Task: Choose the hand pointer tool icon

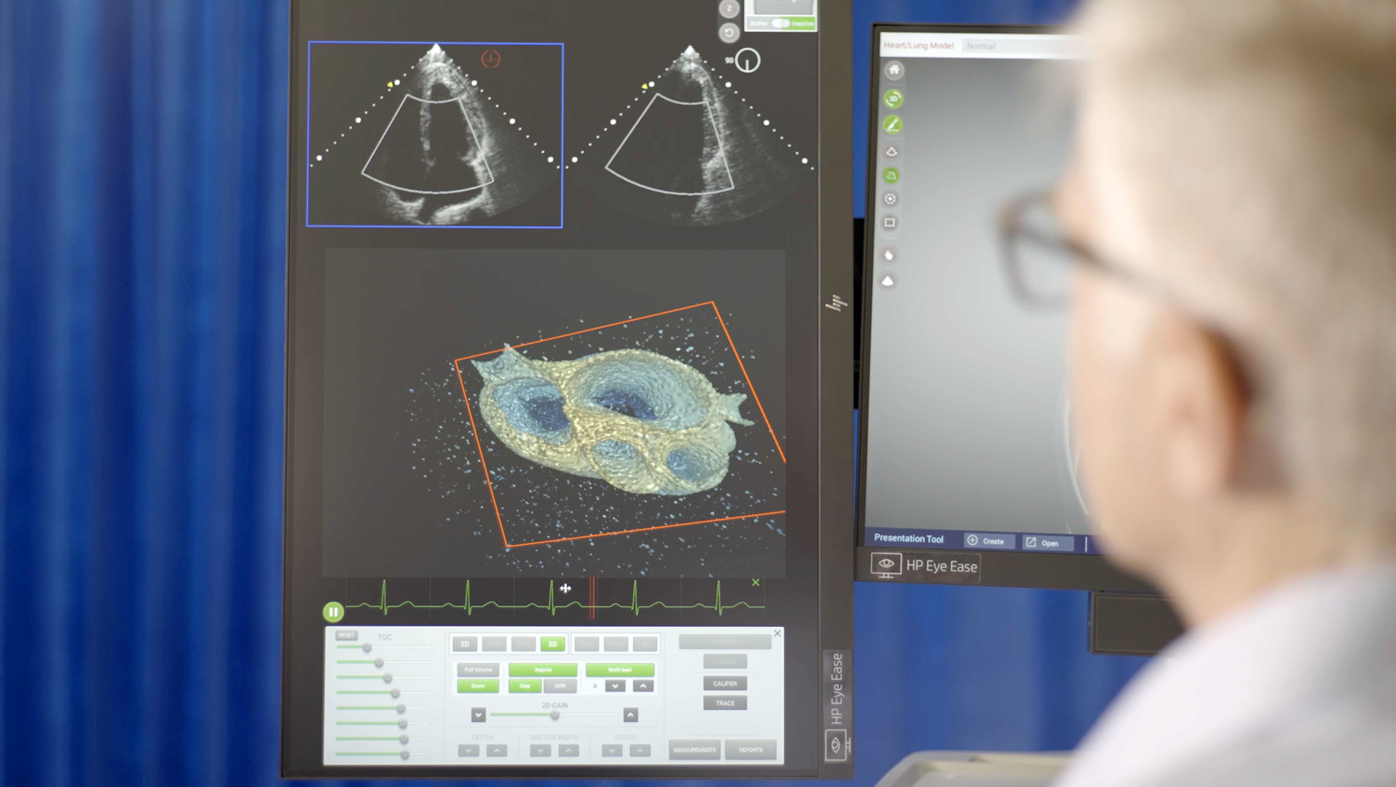Action: pyautogui.click(x=888, y=255)
